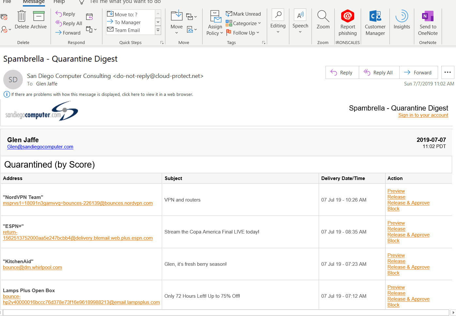This screenshot has height=316, width=456.
Task: Open Customer Manager
Action: pyautogui.click(x=375, y=23)
